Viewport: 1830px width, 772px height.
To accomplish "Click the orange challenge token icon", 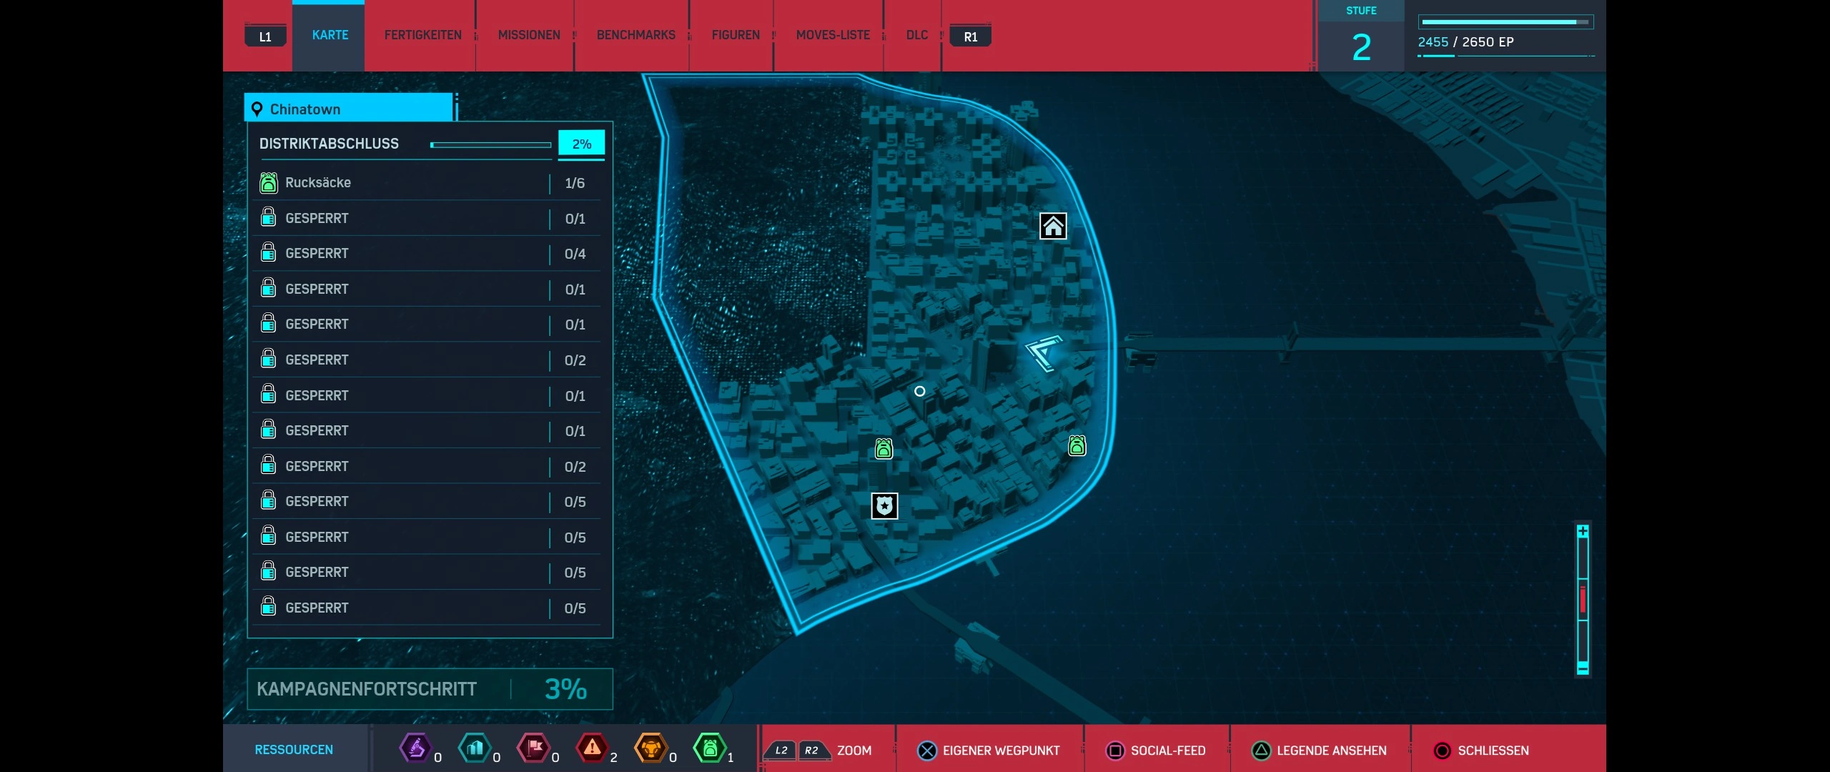I will (x=651, y=748).
